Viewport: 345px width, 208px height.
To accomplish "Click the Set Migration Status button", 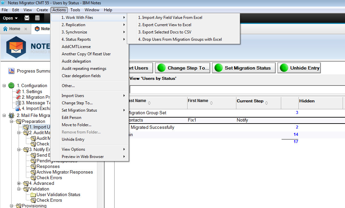I will pyautogui.click(x=244, y=68).
